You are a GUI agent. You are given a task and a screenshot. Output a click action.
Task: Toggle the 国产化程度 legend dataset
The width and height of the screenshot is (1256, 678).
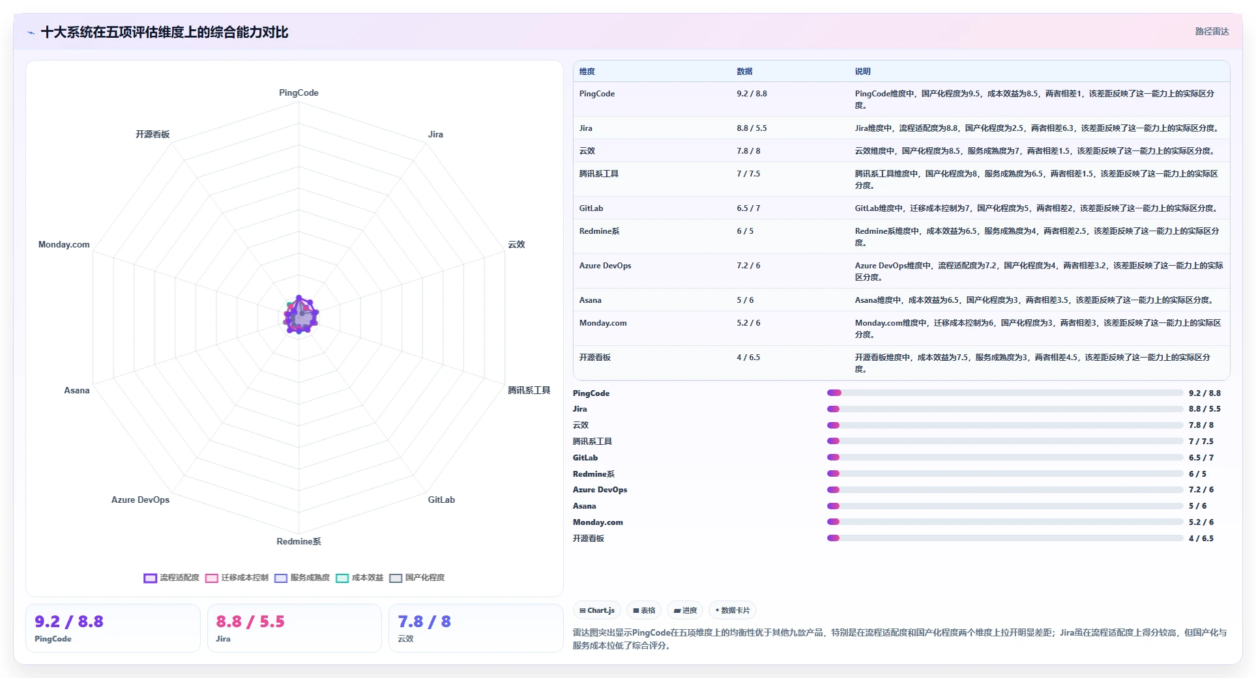pos(417,578)
